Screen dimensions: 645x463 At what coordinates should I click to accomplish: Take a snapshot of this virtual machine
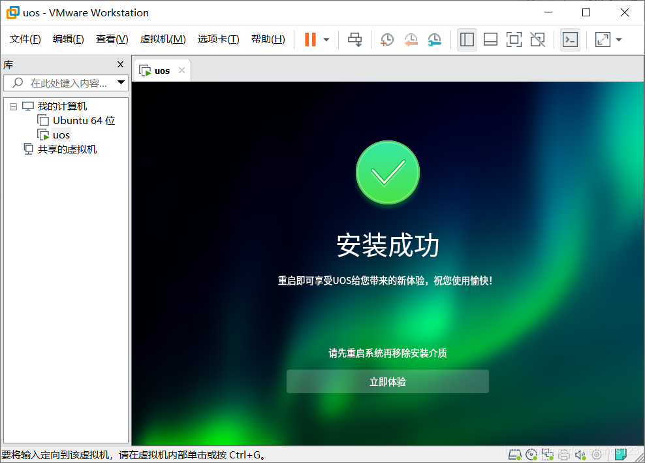386,40
